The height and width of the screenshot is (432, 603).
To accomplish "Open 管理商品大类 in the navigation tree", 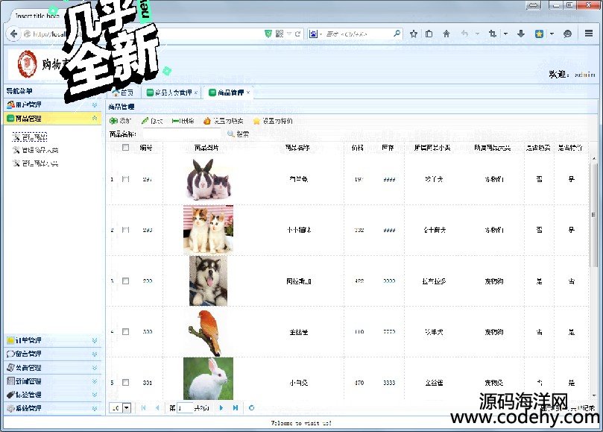I will [35, 150].
